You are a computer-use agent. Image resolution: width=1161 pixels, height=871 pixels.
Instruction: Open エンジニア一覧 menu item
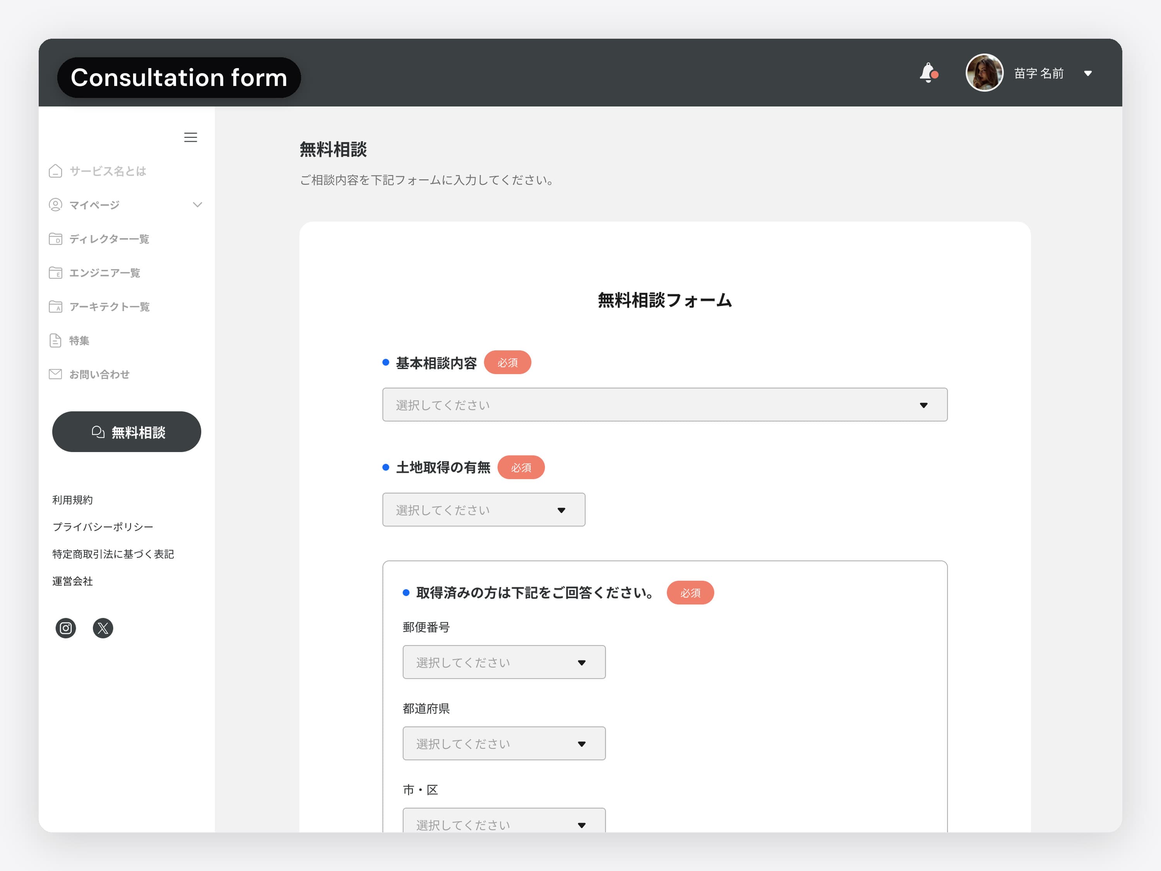[x=105, y=273]
